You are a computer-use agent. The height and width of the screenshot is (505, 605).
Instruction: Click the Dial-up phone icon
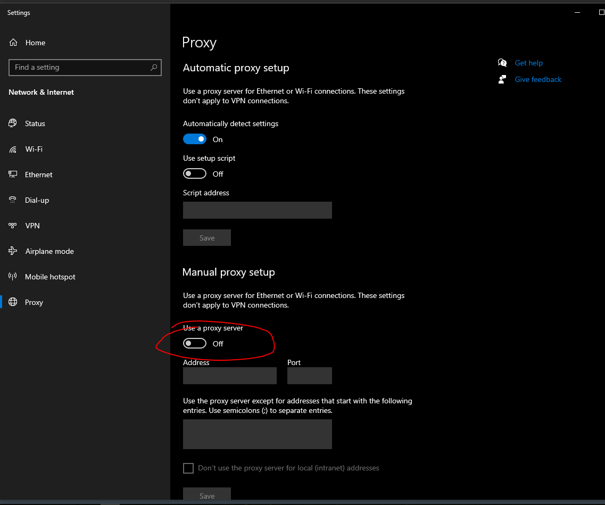(13, 200)
